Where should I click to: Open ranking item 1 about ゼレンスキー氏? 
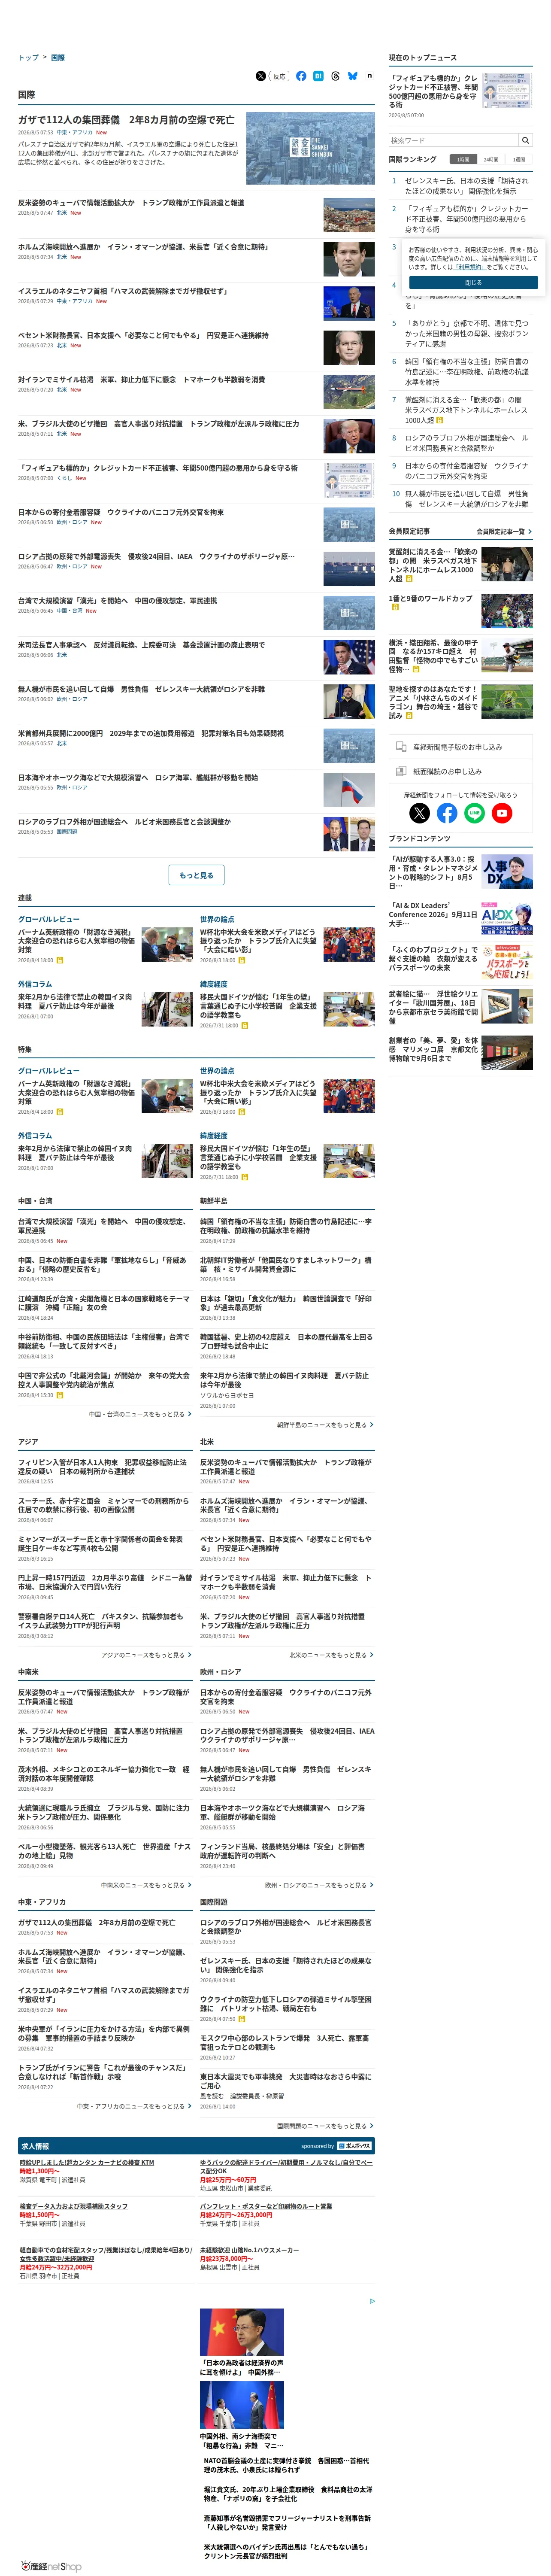467,186
